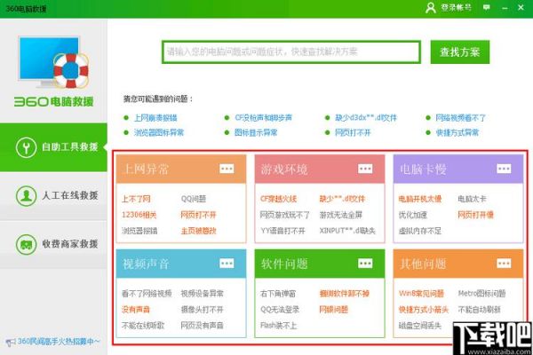
Task: Focus the problem description search field
Action: [291, 52]
